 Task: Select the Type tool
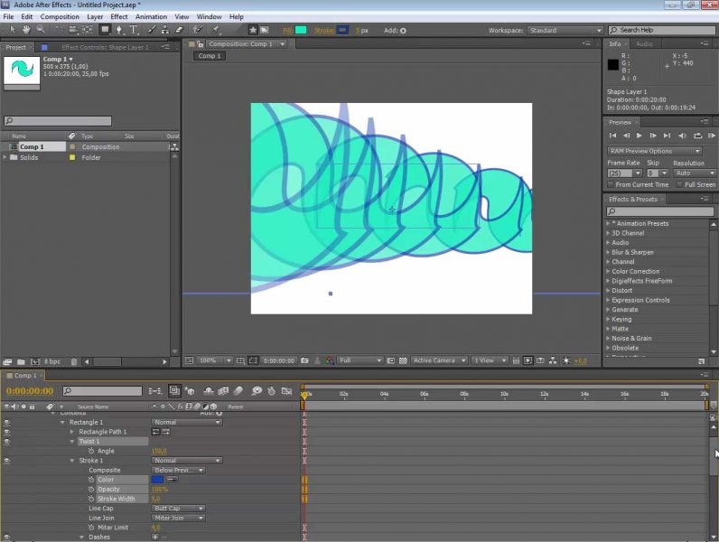click(x=135, y=30)
